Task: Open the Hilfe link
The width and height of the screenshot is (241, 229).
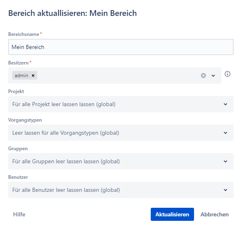Action: 19,214
